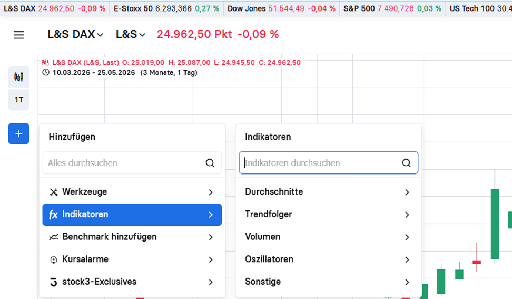Click the S&P 500 ticker entry

tap(392, 8)
